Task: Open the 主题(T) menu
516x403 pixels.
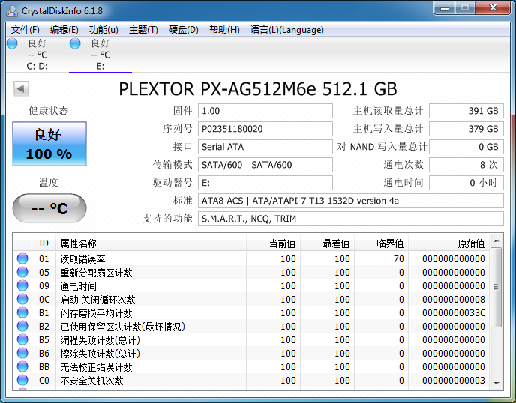Action: (143, 30)
